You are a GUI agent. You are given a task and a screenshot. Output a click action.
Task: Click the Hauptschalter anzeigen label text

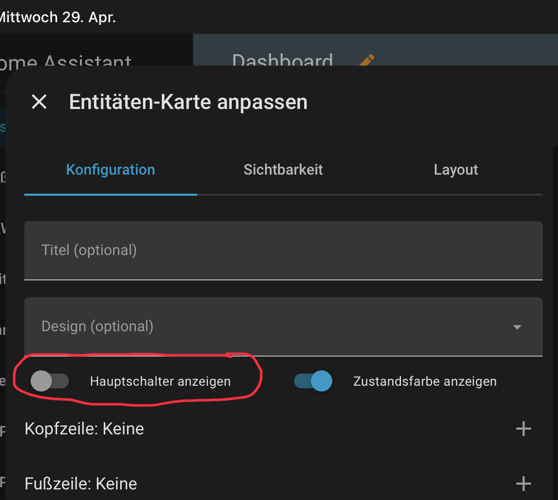click(160, 381)
